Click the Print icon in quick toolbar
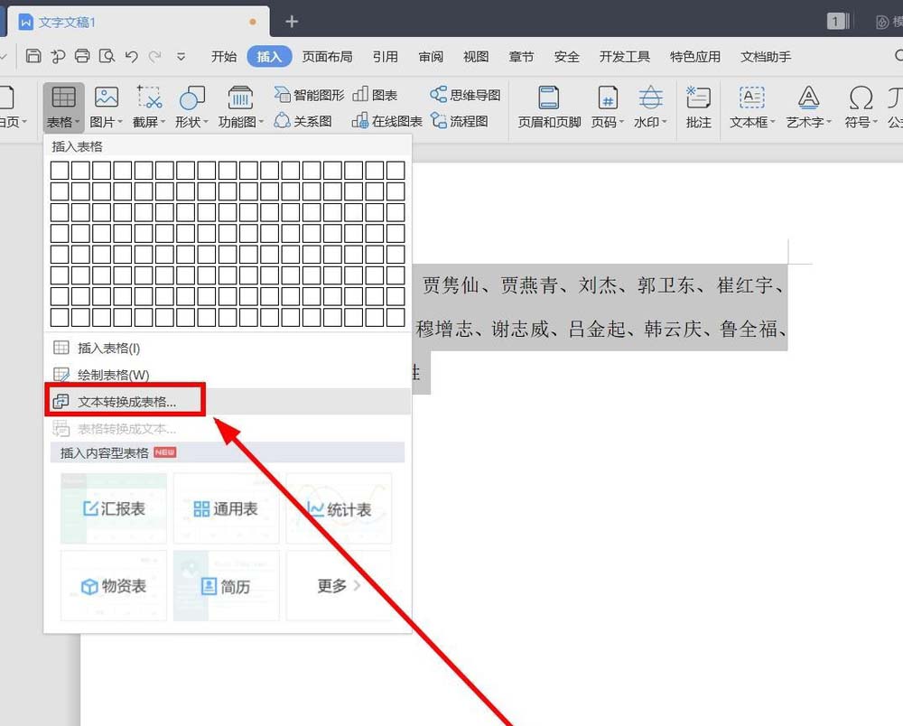 pyautogui.click(x=82, y=56)
